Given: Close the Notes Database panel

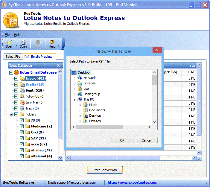Looking at the screenshot, I should coord(59,66).
